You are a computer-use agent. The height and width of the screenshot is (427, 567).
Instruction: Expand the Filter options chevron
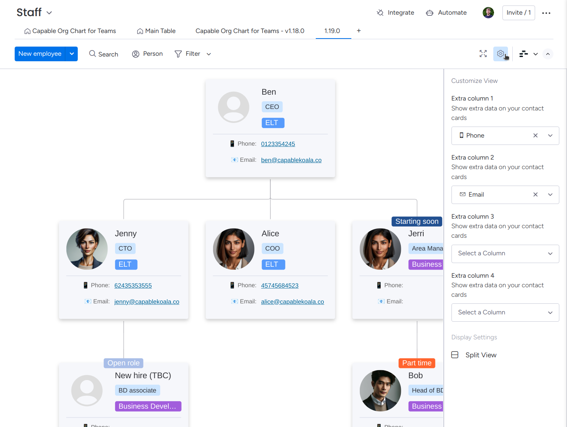[209, 54]
